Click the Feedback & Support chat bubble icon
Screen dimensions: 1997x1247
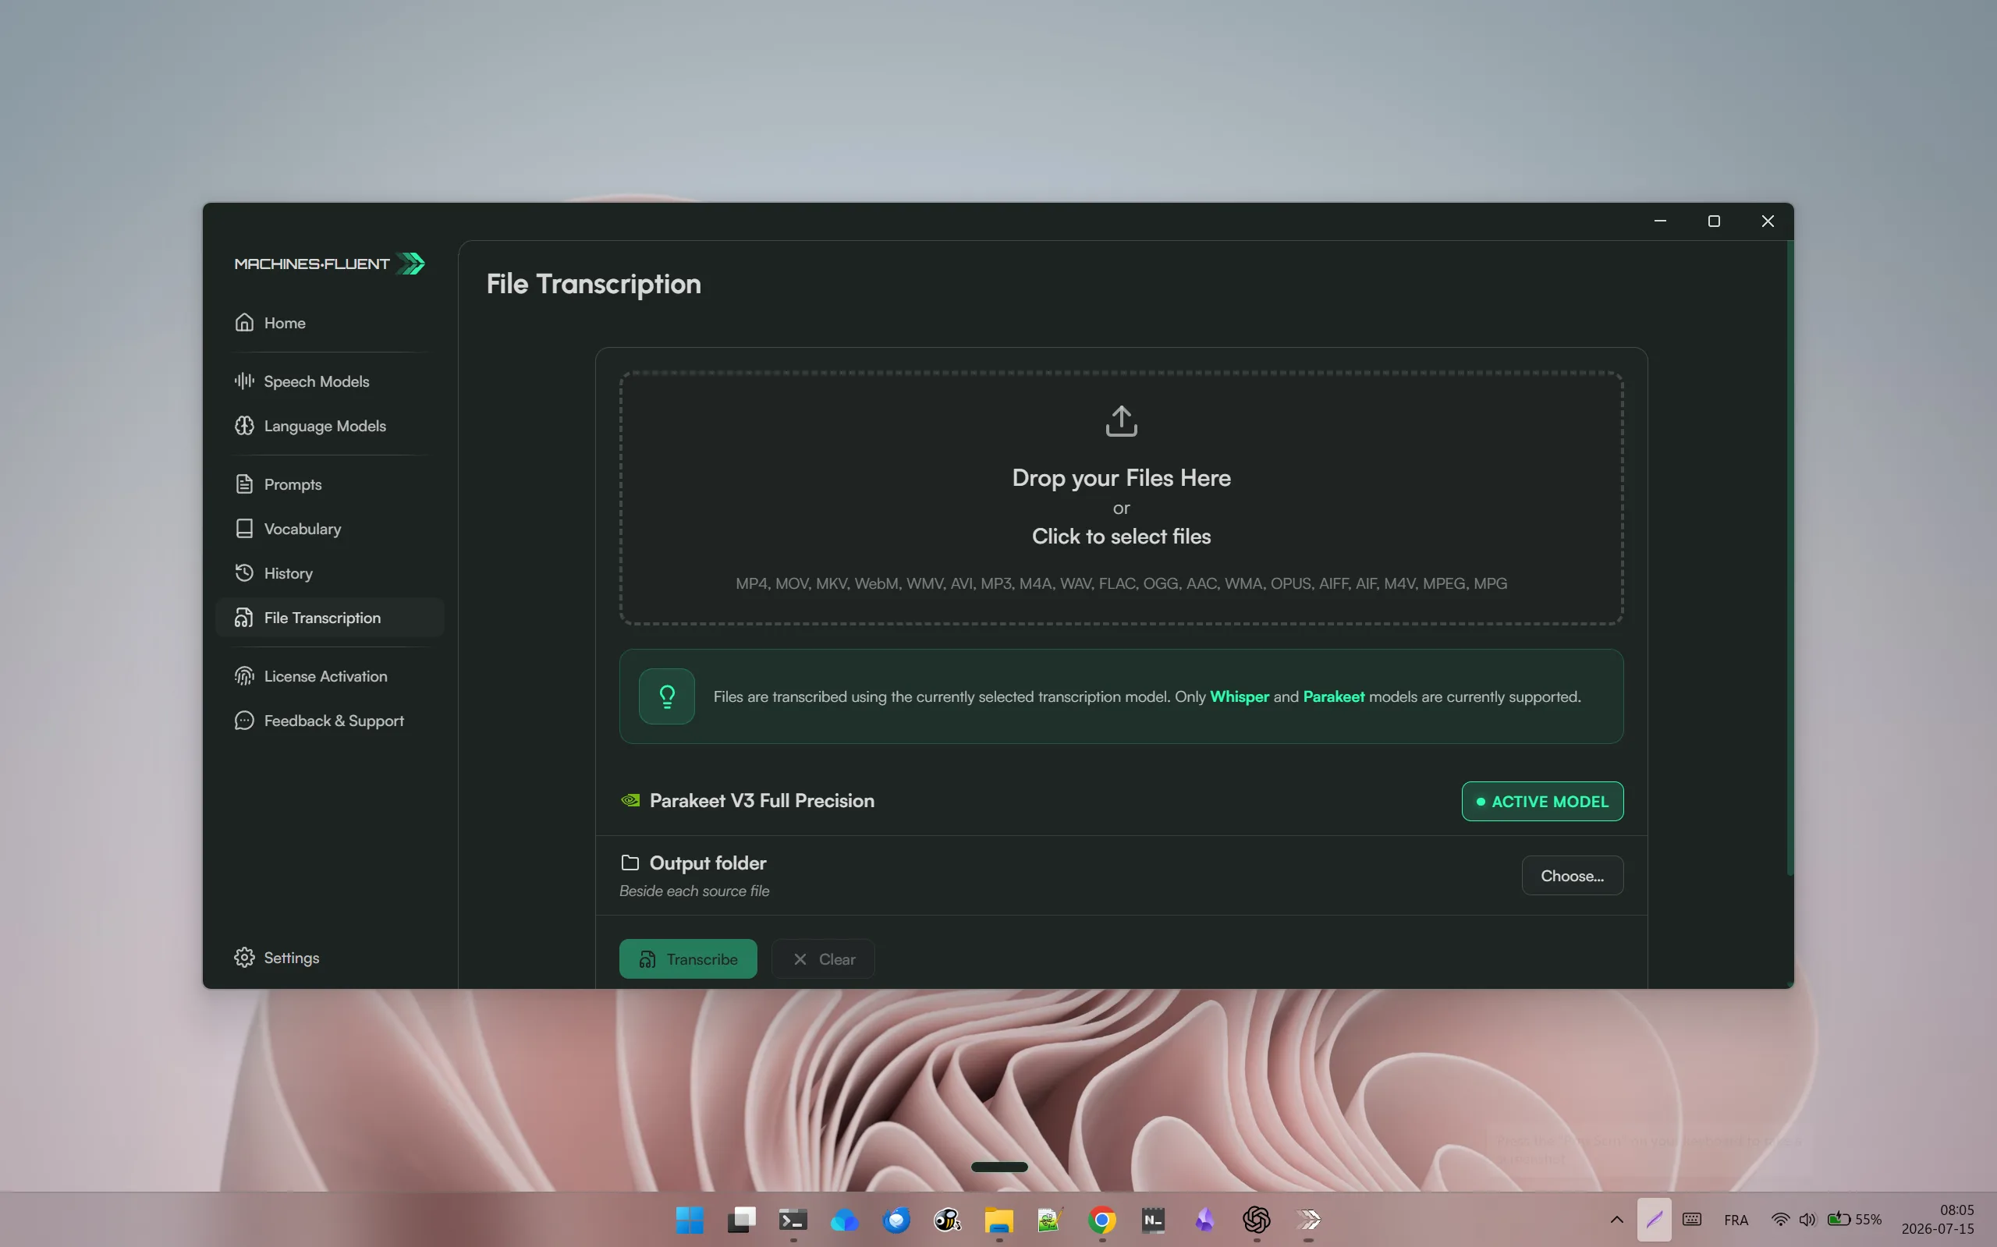click(x=244, y=721)
